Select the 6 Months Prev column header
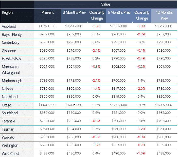This screenshot has height=157, width=178. tap(119, 12)
